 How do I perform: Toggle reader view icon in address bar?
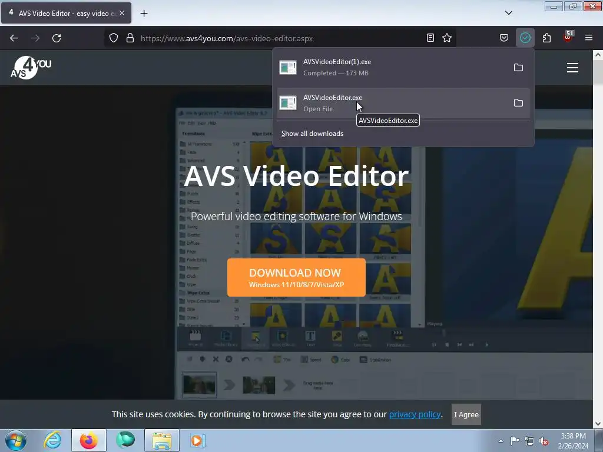click(x=430, y=38)
